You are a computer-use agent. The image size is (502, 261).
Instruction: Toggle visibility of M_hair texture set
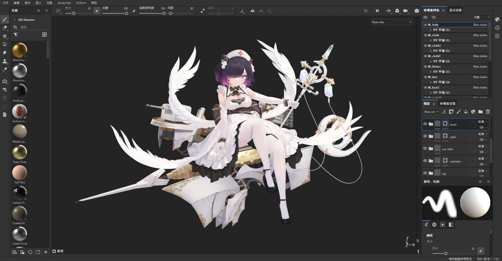pyautogui.click(x=425, y=77)
